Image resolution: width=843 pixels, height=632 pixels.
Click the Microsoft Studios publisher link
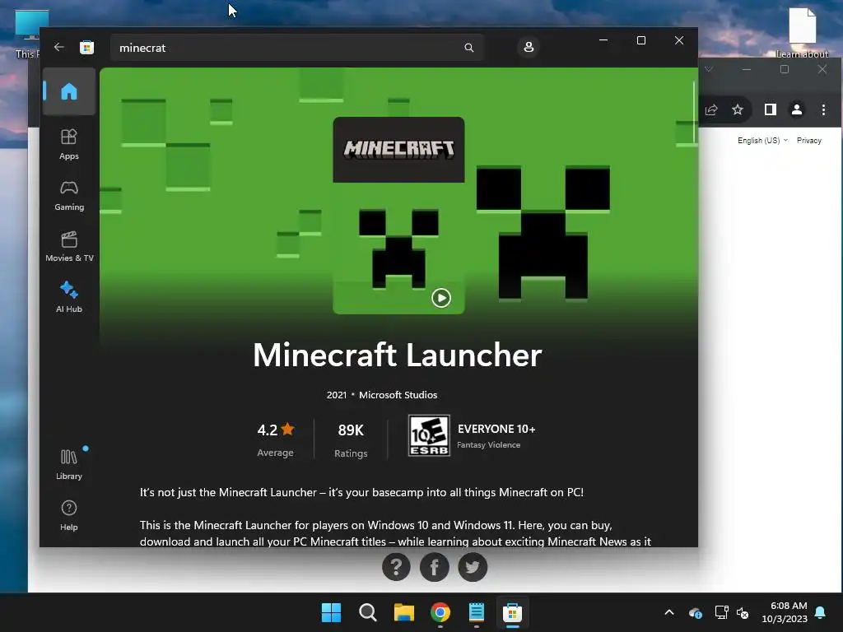coord(398,394)
